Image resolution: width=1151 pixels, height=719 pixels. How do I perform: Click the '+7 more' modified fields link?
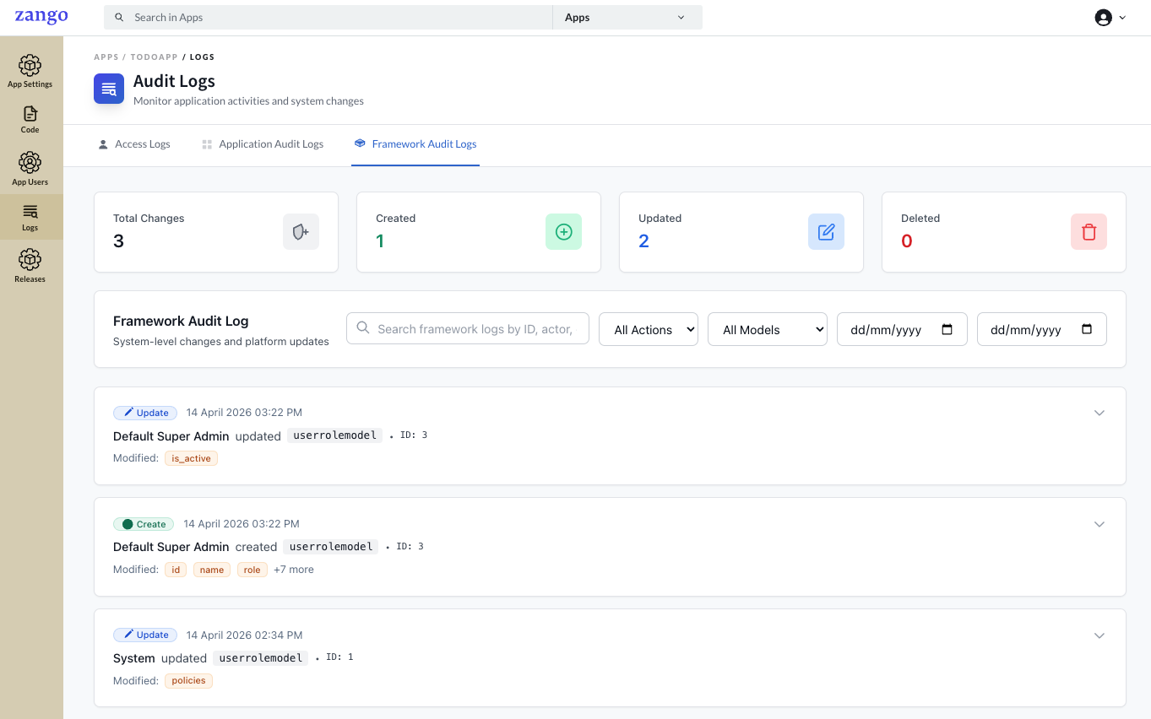tap(294, 570)
